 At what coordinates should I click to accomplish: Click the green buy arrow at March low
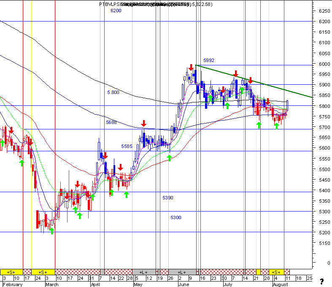(52, 231)
